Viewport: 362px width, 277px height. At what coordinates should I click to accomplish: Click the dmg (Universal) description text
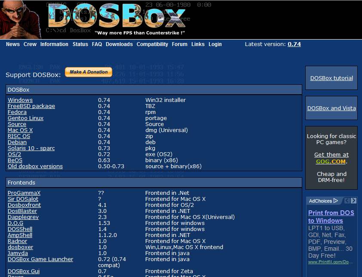click(166, 130)
